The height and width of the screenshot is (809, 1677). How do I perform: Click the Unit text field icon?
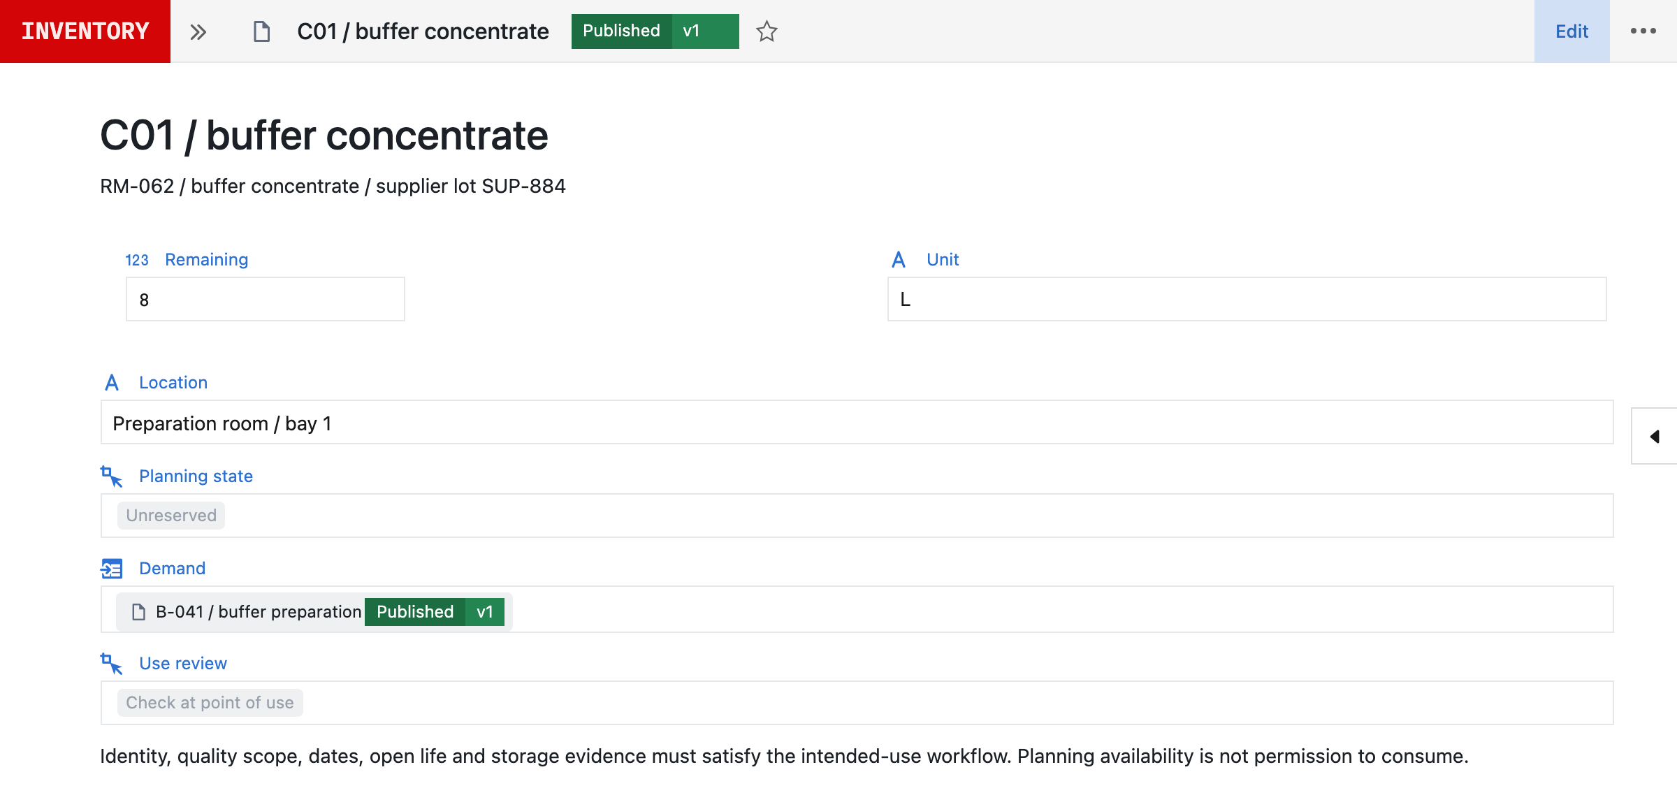899,260
